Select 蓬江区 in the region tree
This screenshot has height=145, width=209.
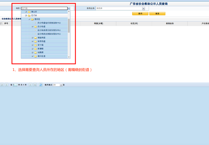click(x=37, y=19)
